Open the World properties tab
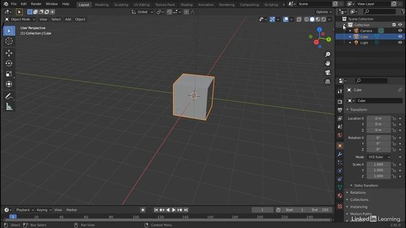The image size is (406, 228). (340, 135)
